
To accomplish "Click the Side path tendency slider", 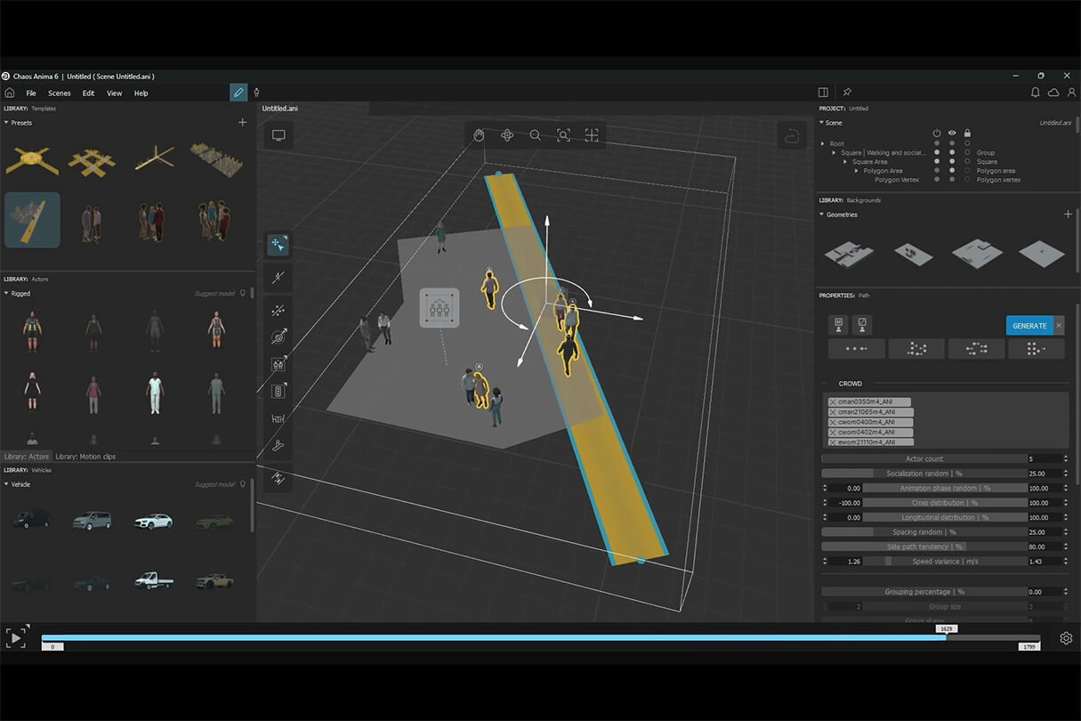I will point(923,547).
